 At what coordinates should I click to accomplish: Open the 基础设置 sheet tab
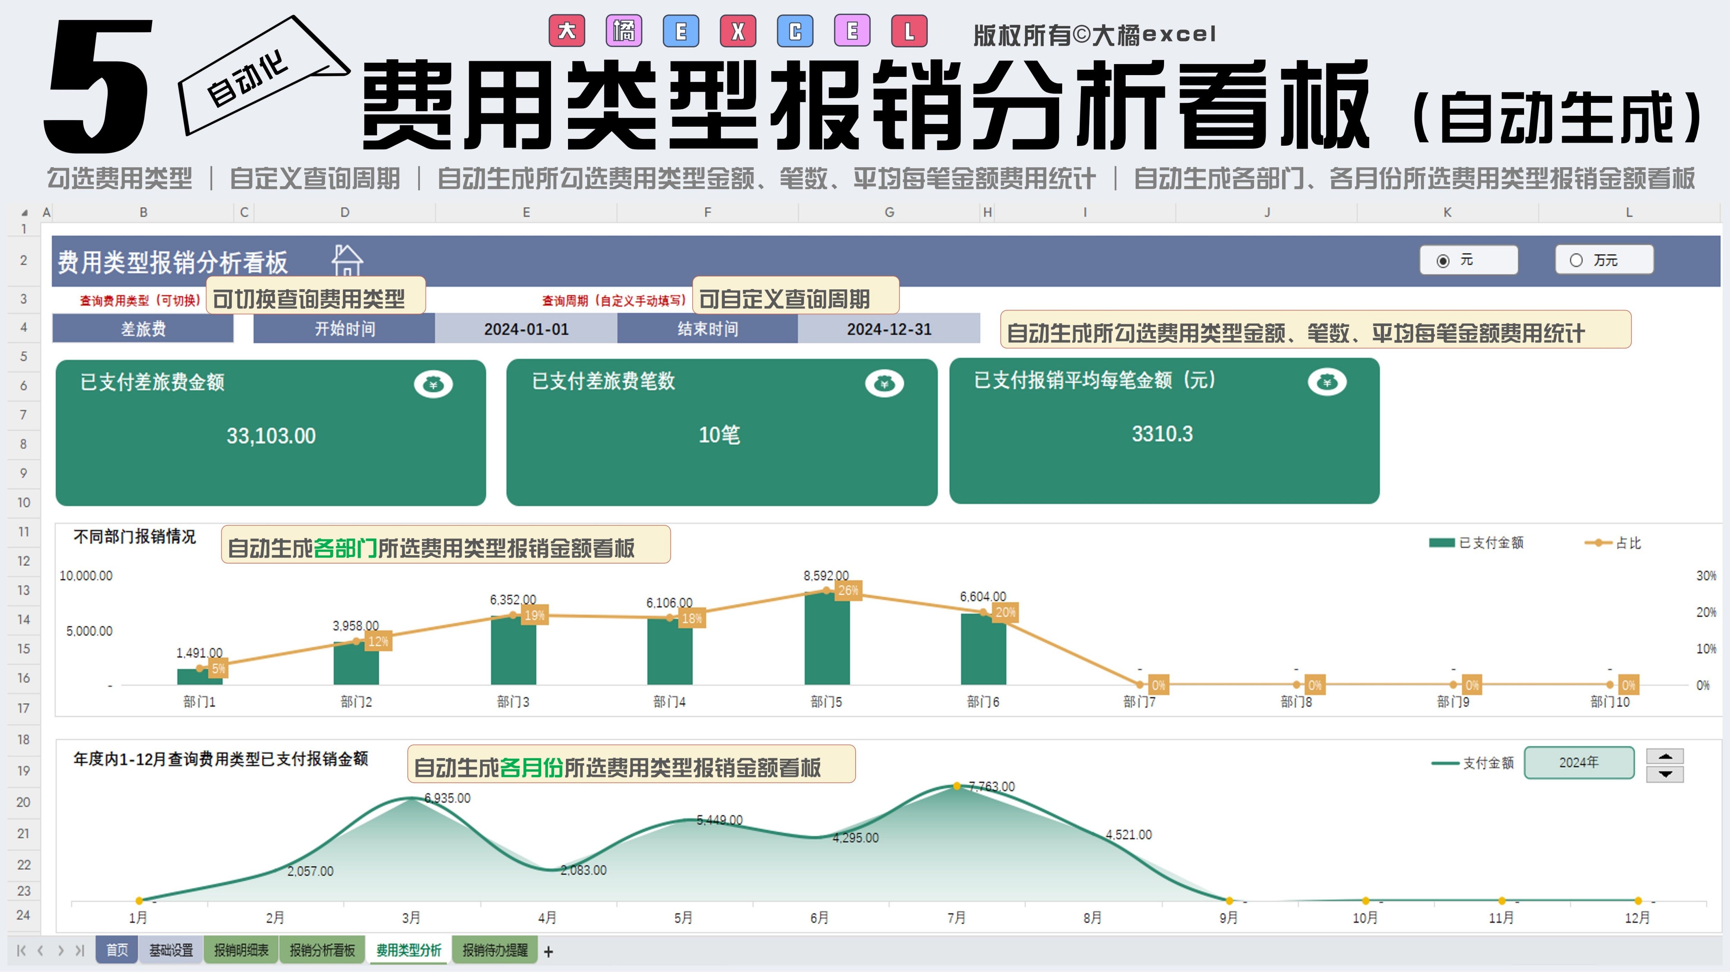(x=171, y=950)
